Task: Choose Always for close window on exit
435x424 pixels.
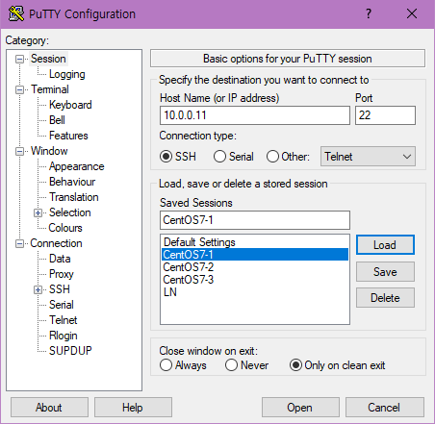Action: pyautogui.click(x=166, y=365)
